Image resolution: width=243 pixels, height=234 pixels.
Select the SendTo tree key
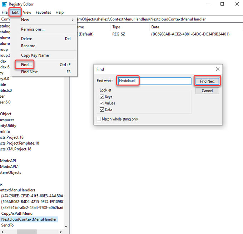point(7,225)
